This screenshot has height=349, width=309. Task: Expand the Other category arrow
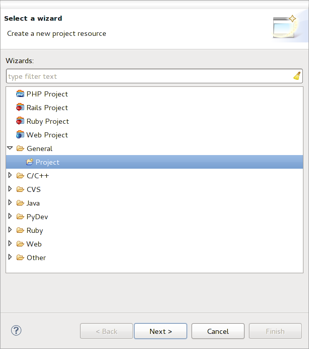(x=10, y=258)
